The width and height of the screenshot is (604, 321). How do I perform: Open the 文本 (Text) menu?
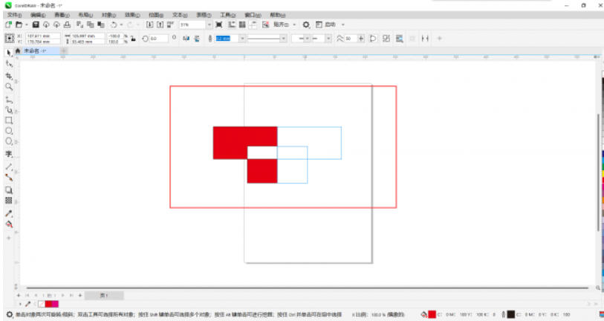pos(180,15)
